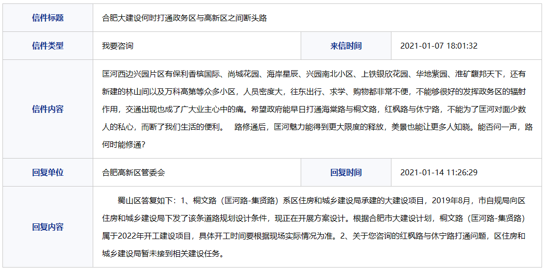The height and width of the screenshot is (270, 544).
Task: Select the timestamp 2021-01-07 18:01:32
Action: tap(439, 46)
